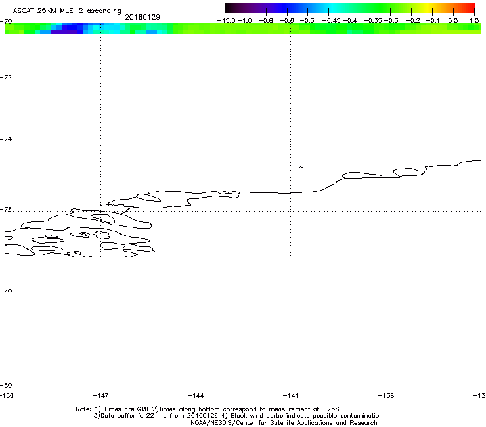Select the -76 latitude label
Screen dimensions: 486x427
(x=6, y=210)
